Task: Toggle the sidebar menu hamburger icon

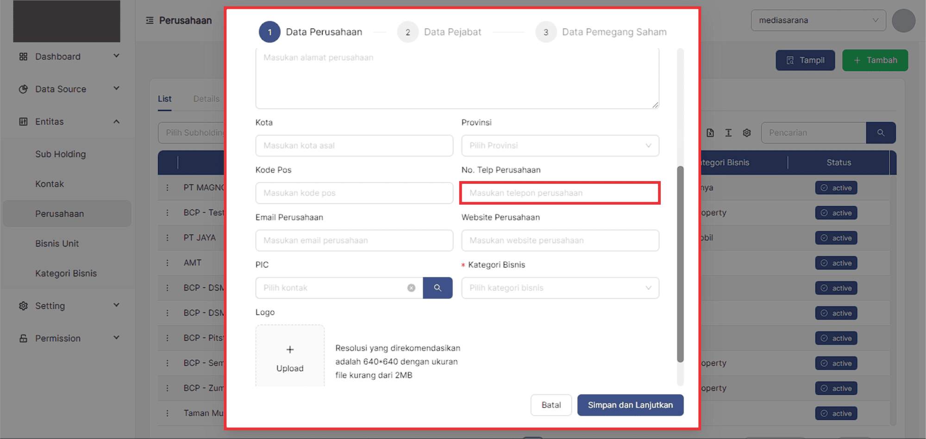Action: (150, 20)
